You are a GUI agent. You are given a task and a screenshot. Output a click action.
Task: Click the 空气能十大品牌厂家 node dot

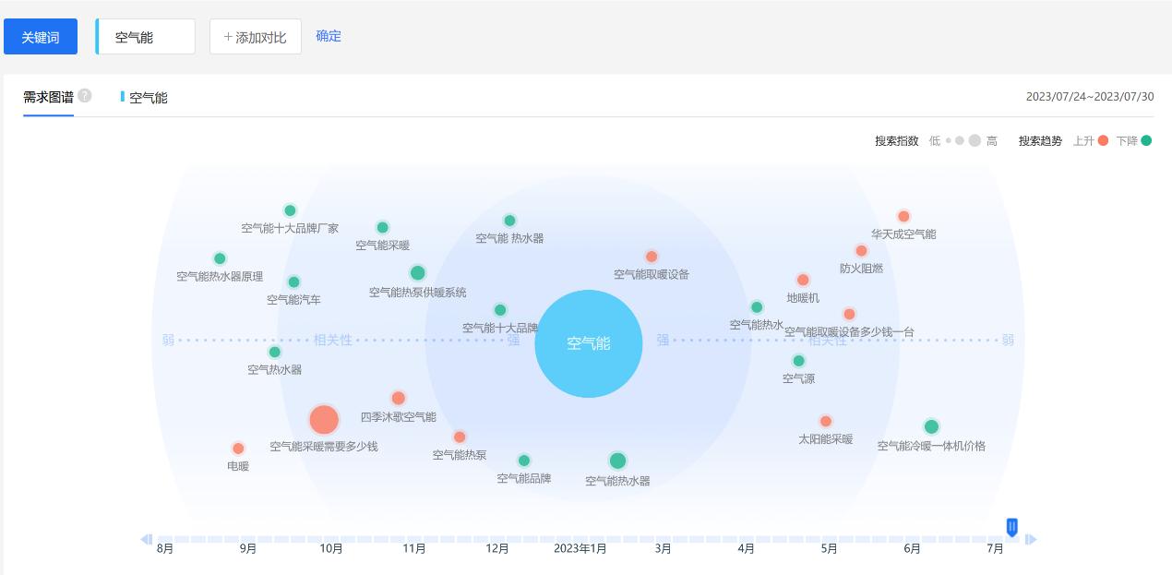[x=290, y=210]
